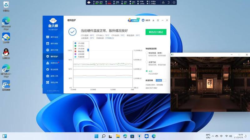Image resolution: width=250 pixels, height=140 pixels.
Task: Open File Explorer from the taskbar
Action: [118, 136]
